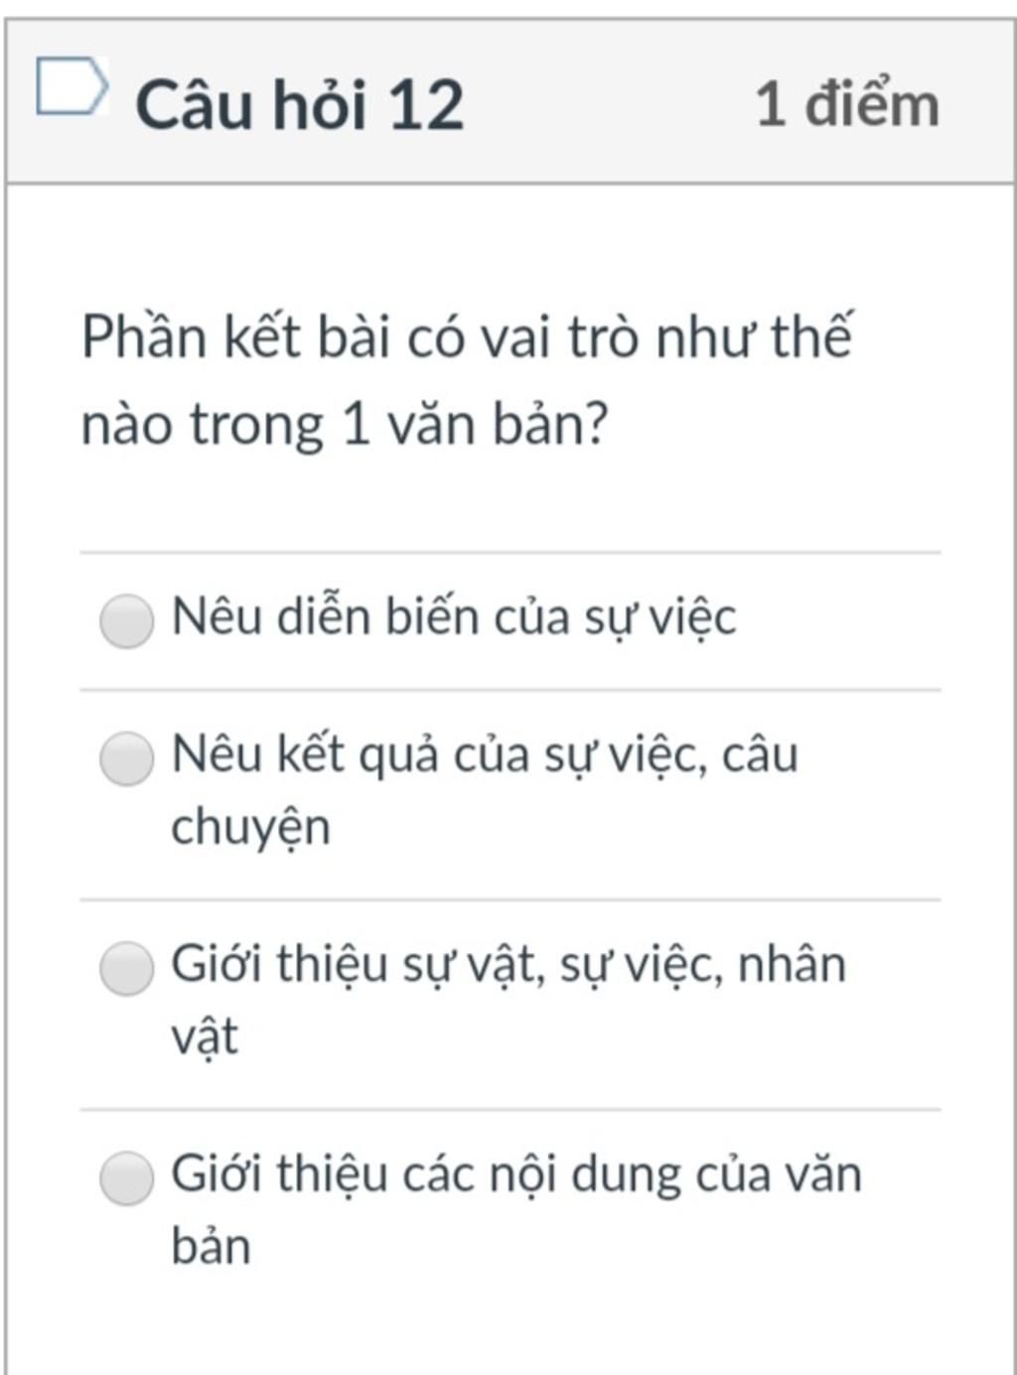1017x1375 pixels.
Task: Click the divider line above the fourth answer
Action: point(509,1109)
